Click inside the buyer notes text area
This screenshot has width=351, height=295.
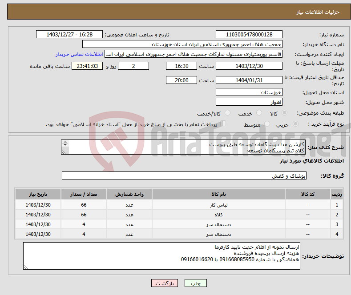161,256
